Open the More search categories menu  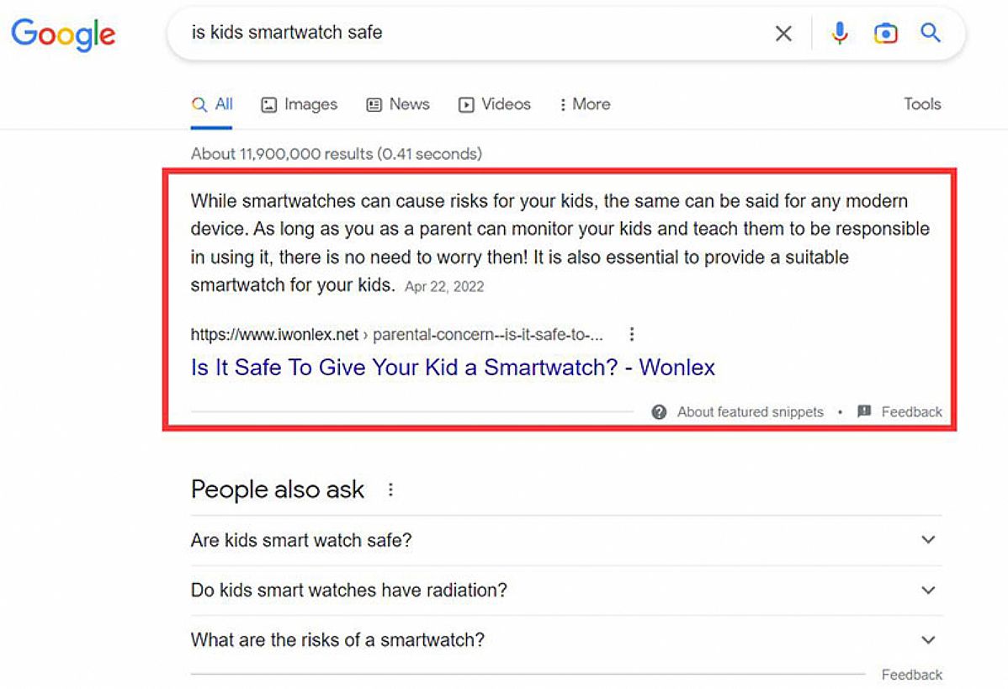tap(585, 104)
